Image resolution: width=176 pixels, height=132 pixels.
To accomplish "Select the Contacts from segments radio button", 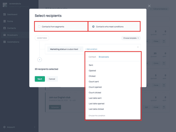I will click(39, 27).
